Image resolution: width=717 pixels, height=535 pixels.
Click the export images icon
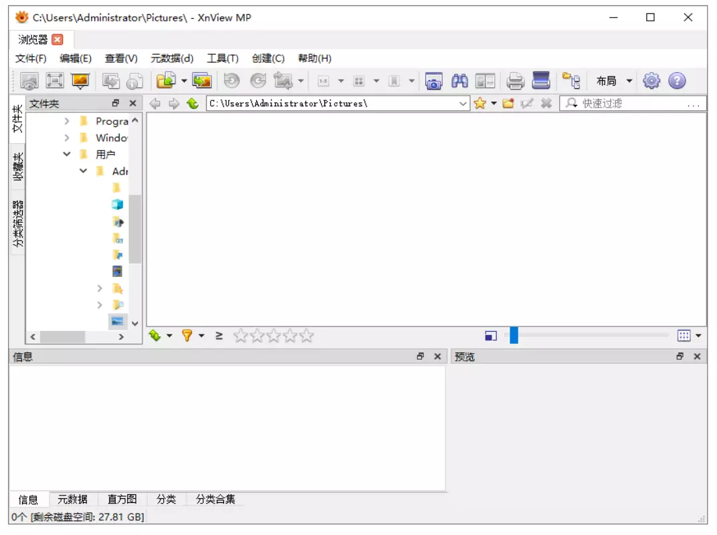click(x=202, y=81)
